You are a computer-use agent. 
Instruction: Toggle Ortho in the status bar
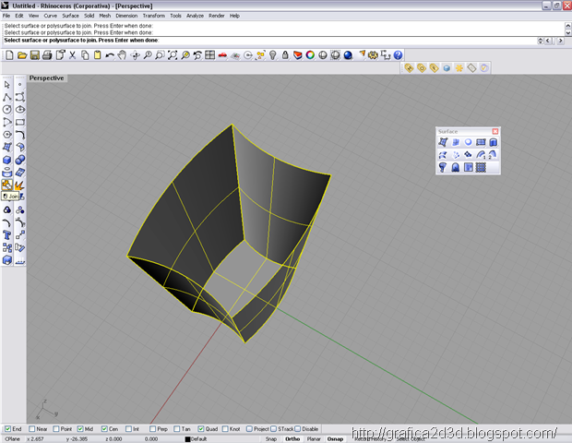[292, 439]
